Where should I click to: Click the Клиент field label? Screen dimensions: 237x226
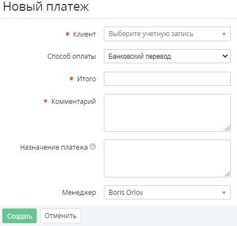pyautogui.click(x=85, y=34)
